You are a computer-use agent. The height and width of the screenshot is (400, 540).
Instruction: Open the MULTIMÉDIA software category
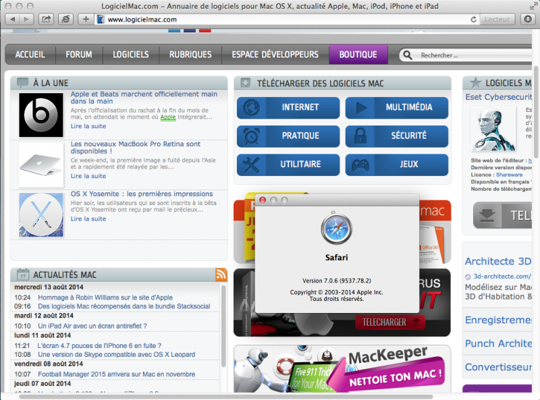click(x=397, y=107)
